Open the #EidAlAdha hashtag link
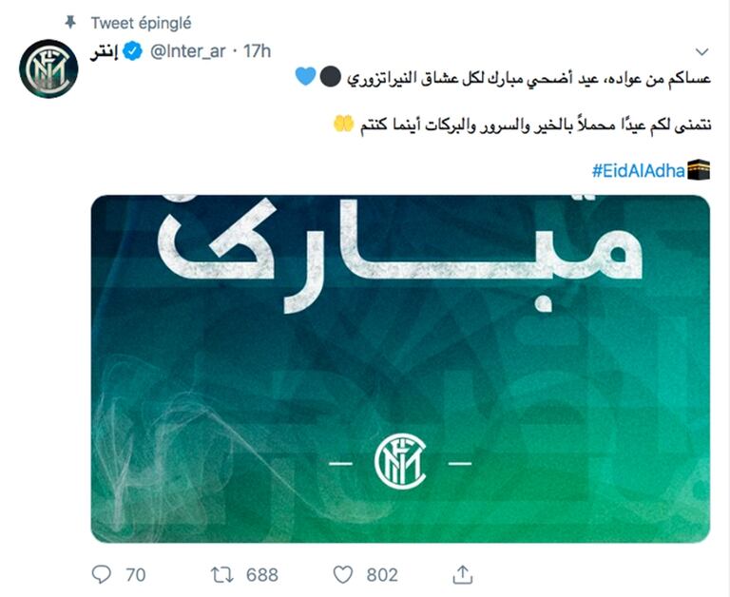 coord(639,171)
